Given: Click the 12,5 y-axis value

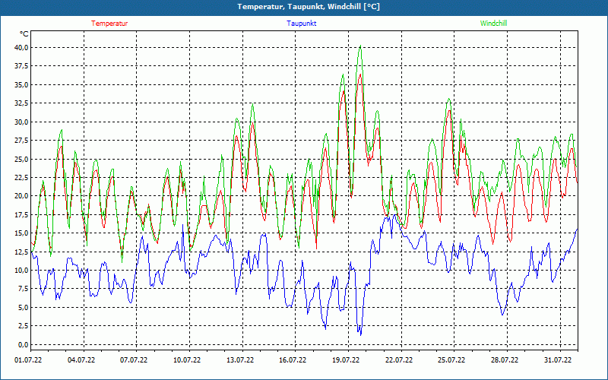Looking at the screenshot, I should point(21,252).
